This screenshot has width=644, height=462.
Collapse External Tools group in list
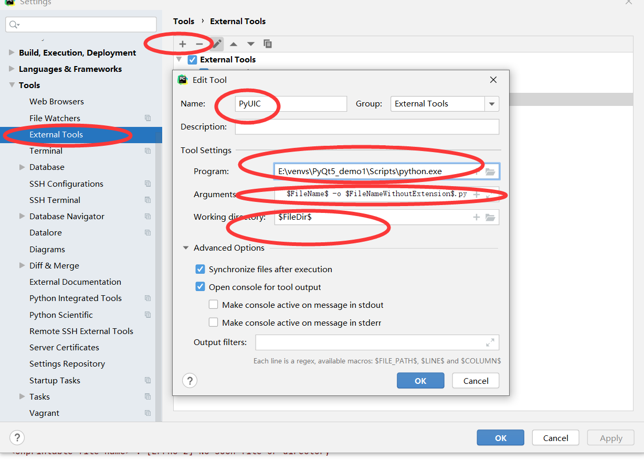(180, 60)
